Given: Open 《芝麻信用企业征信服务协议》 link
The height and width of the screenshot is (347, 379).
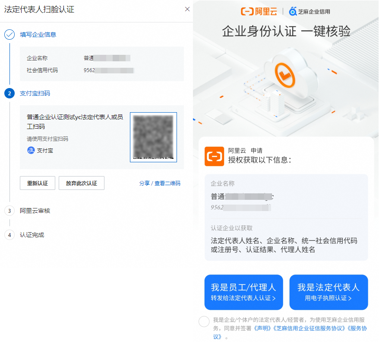Looking at the screenshot, I should [310, 328].
